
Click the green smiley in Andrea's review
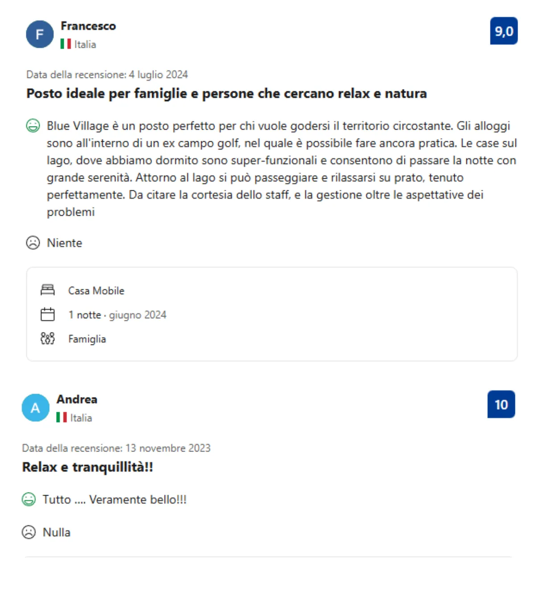pyautogui.click(x=29, y=500)
